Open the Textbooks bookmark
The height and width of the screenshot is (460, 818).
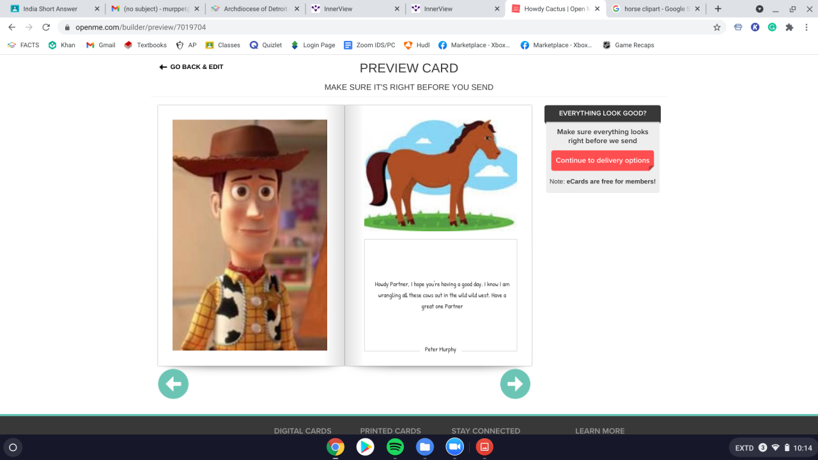click(x=145, y=45)
